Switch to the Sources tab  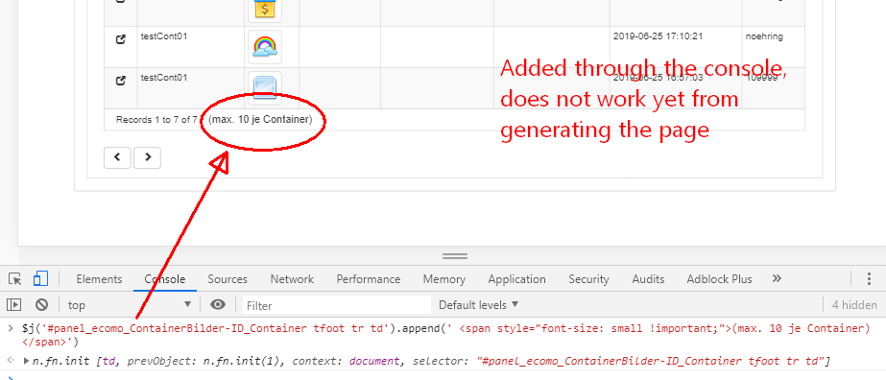(x=227, y=279)
